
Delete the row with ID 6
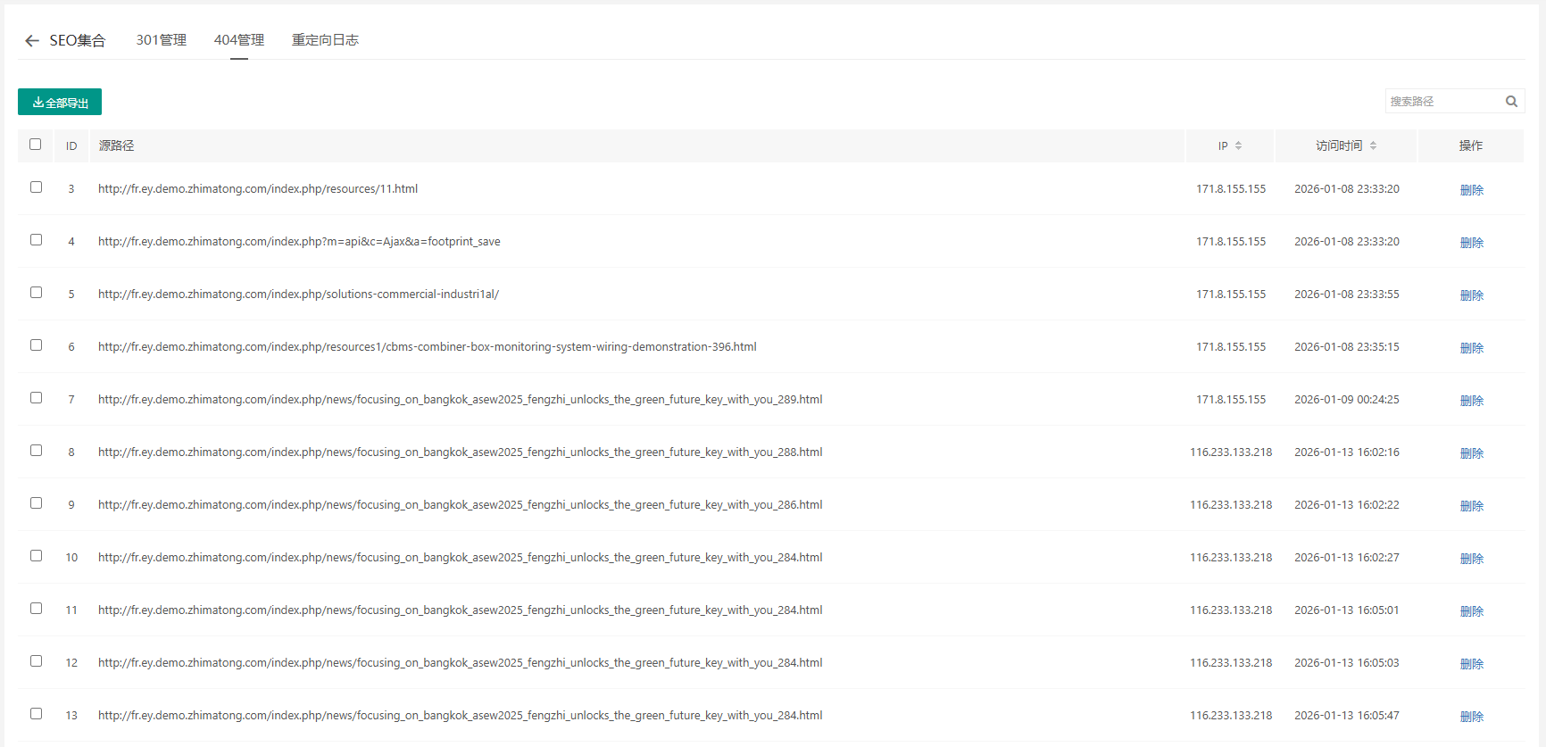point(1471,348)
